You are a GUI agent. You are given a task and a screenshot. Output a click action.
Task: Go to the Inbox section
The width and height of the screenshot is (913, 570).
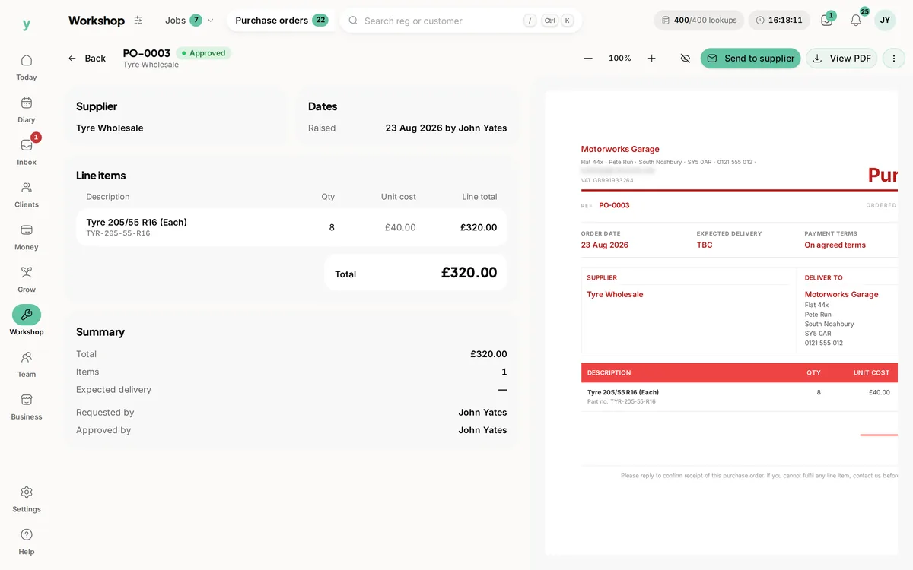(27, 152)
